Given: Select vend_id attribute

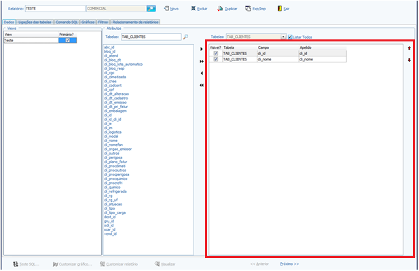Looking at the screenshot, I should pyautogui.click(x=110, y=234).
